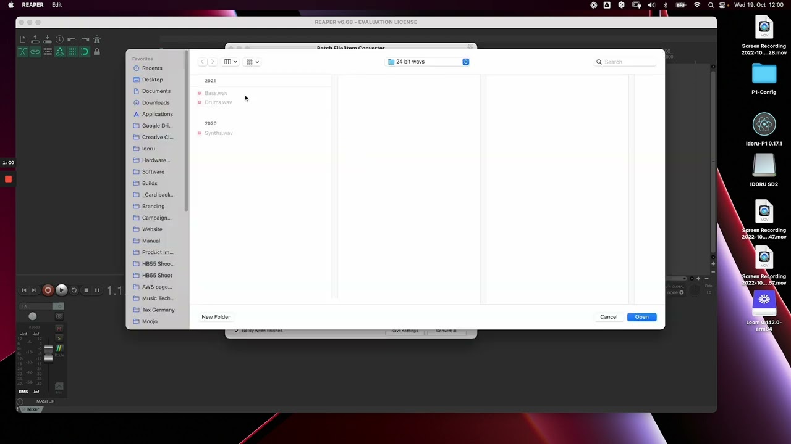
Task: Toggle the lock icon in REAPER toolbar
Action: coord(97,52)
